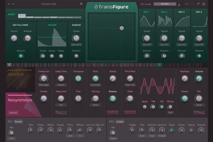Click the Equal toggle under the output Mix knob

tap(199, 105)
